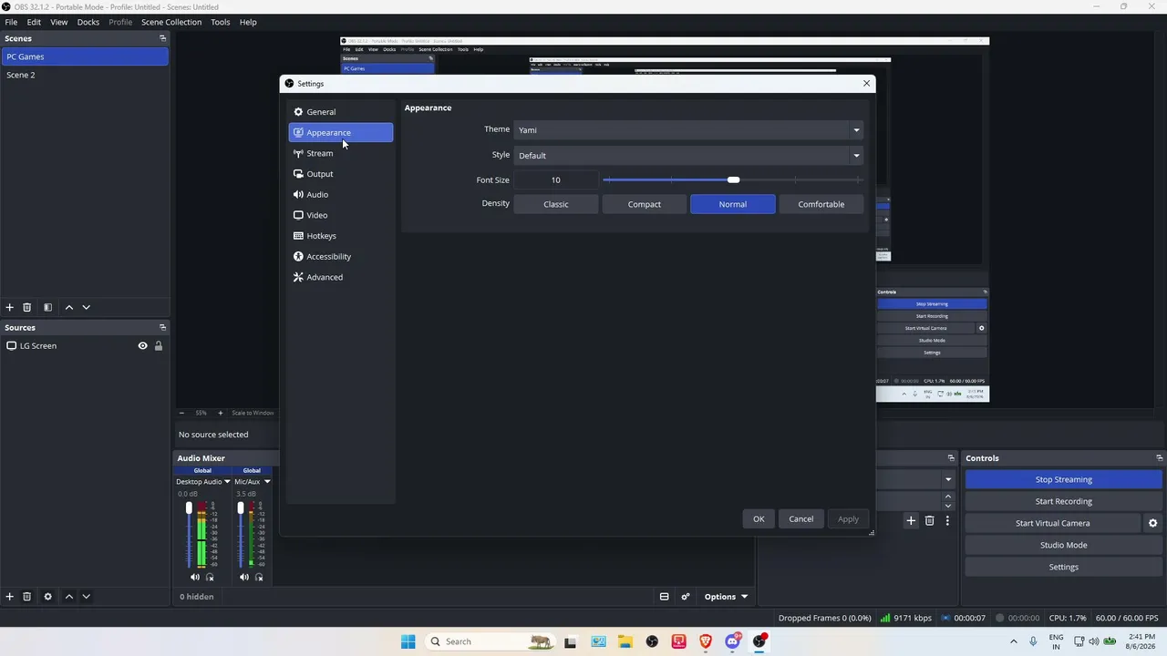
Task: Add a new source with plus icon
Action: coord(10,597)
